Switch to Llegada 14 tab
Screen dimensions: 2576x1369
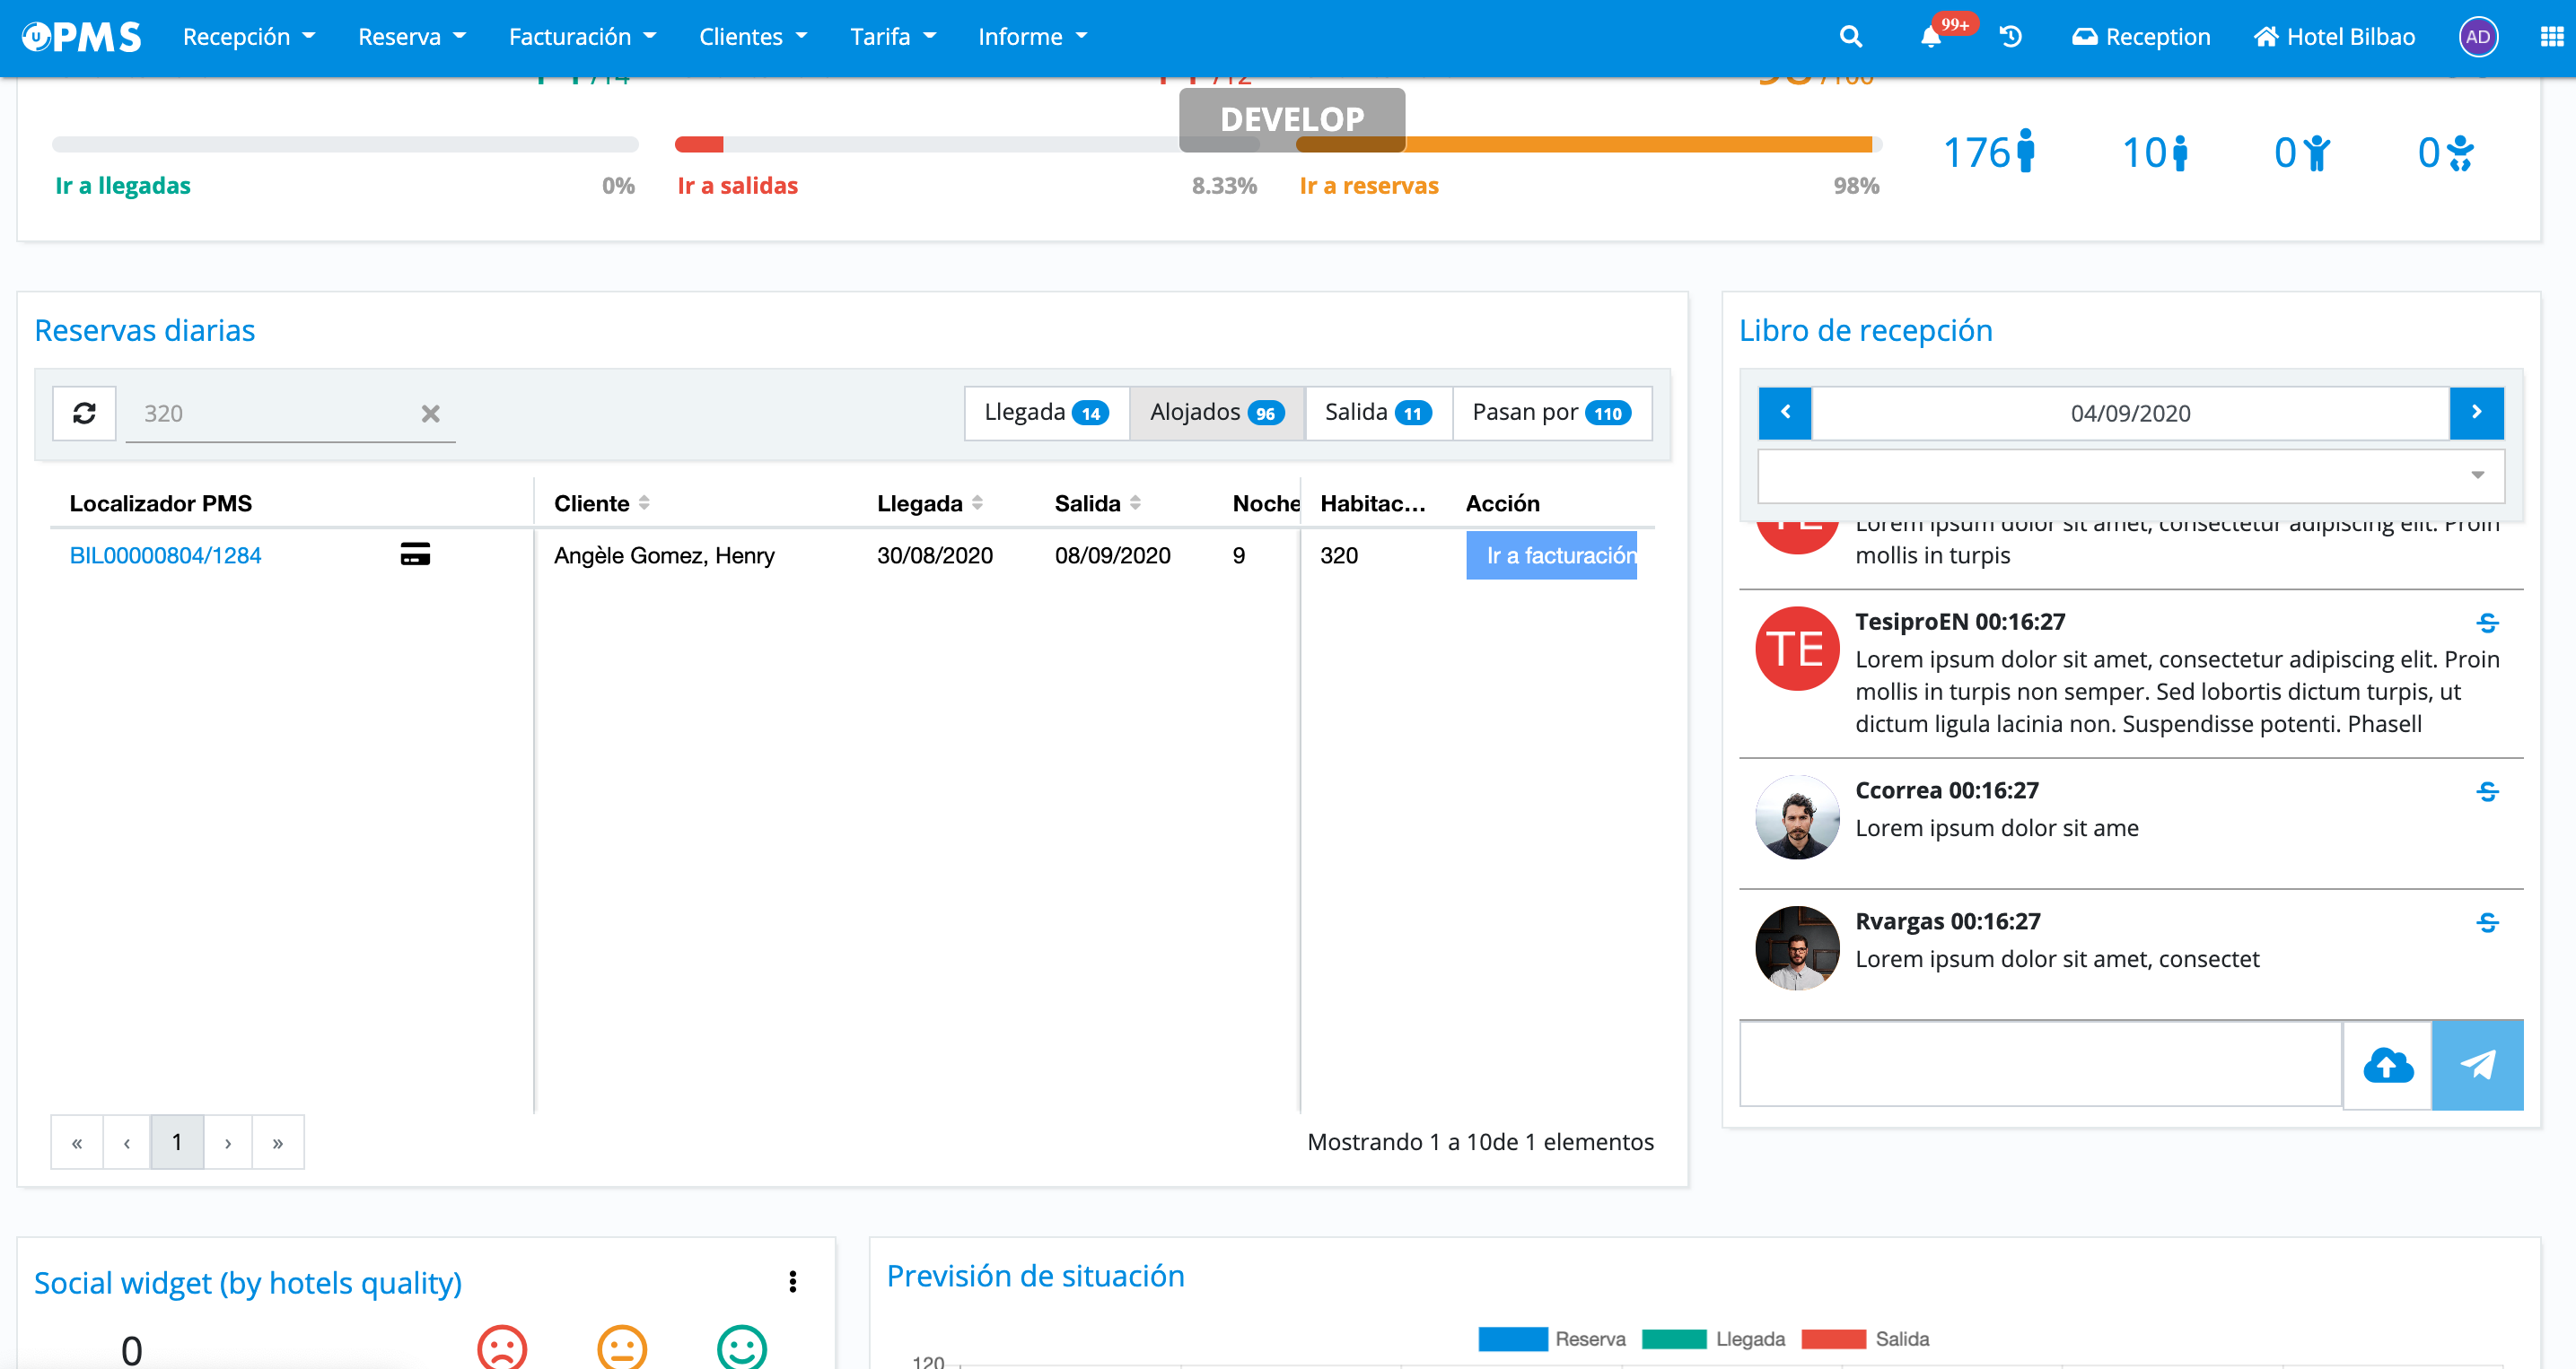[x=1046, y=413]
